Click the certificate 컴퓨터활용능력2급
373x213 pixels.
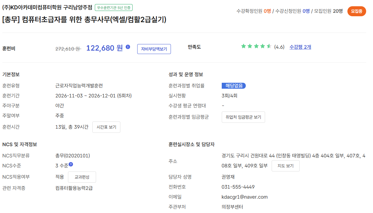tap(74, 188)
